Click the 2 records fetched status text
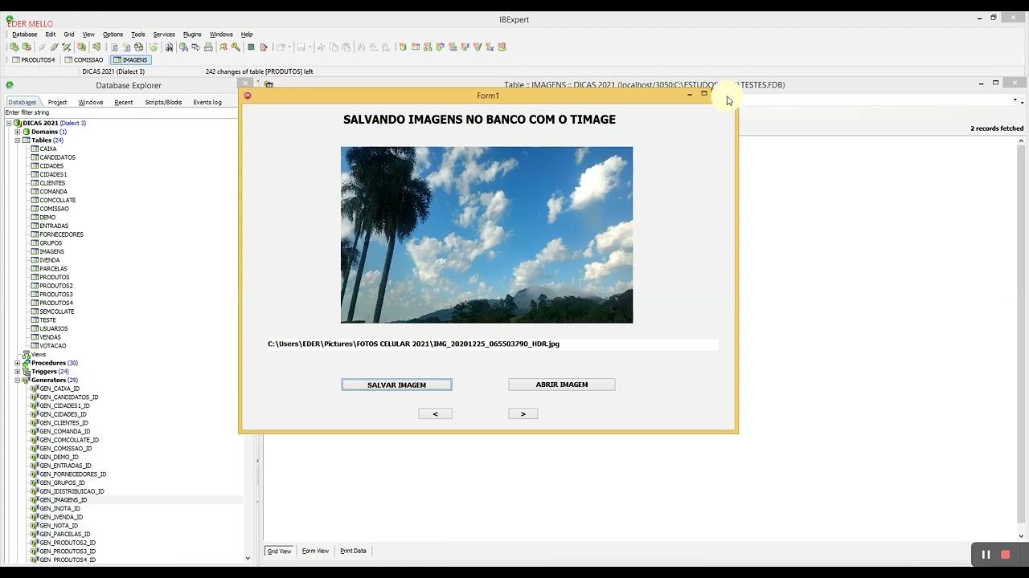Screen dimensions: 1029x578 coord(997,128)
